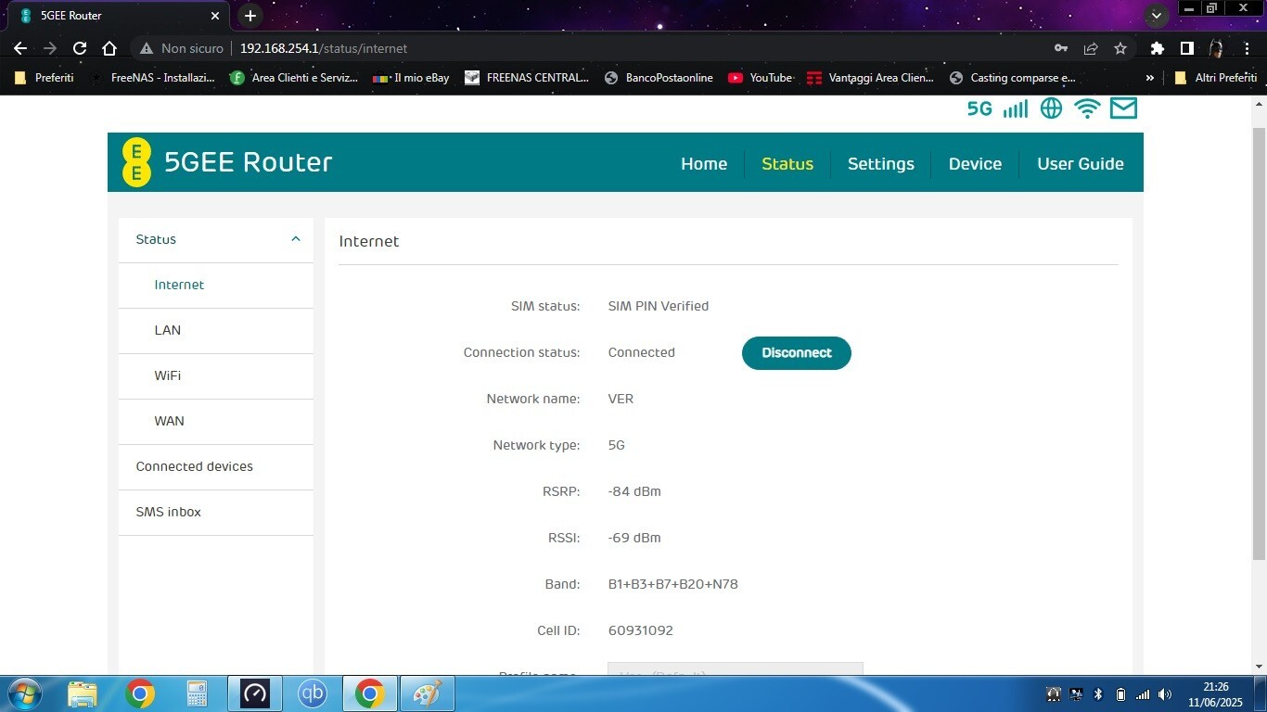Viewport: 1267px width, 712px height.
Task: Click the WiFi status icon in header
Action: pos(1087,108)
